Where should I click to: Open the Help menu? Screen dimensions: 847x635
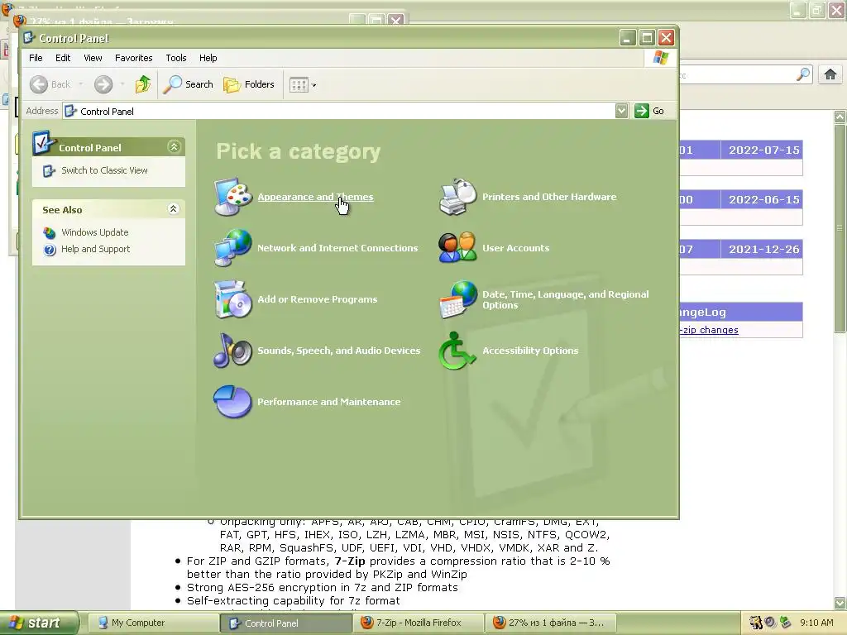point(208,58)
